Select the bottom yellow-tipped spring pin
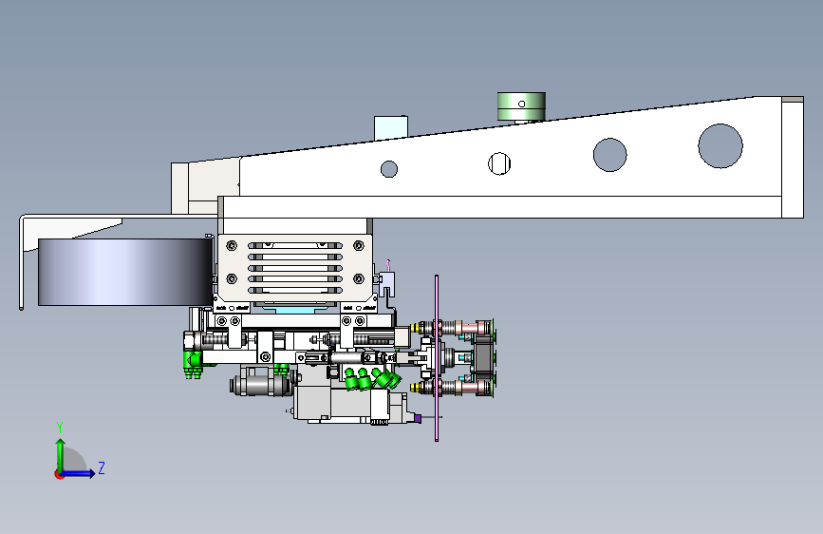The width and height of the screenshot is (823, 534). pos(418,388)
